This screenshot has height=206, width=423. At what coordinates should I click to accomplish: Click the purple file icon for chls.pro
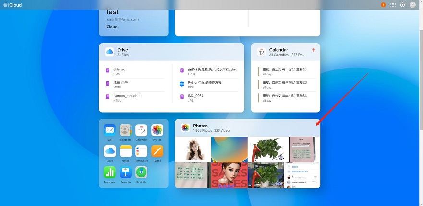(108, 71)
